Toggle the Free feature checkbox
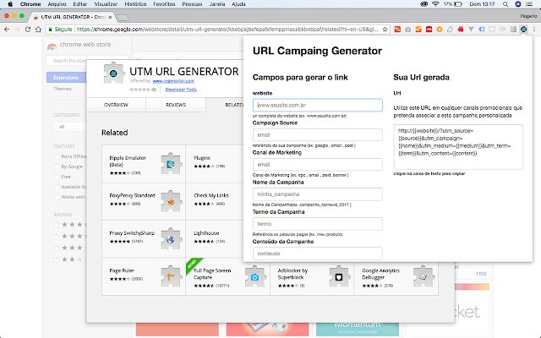The image size is (541, 338). [57, 177]
